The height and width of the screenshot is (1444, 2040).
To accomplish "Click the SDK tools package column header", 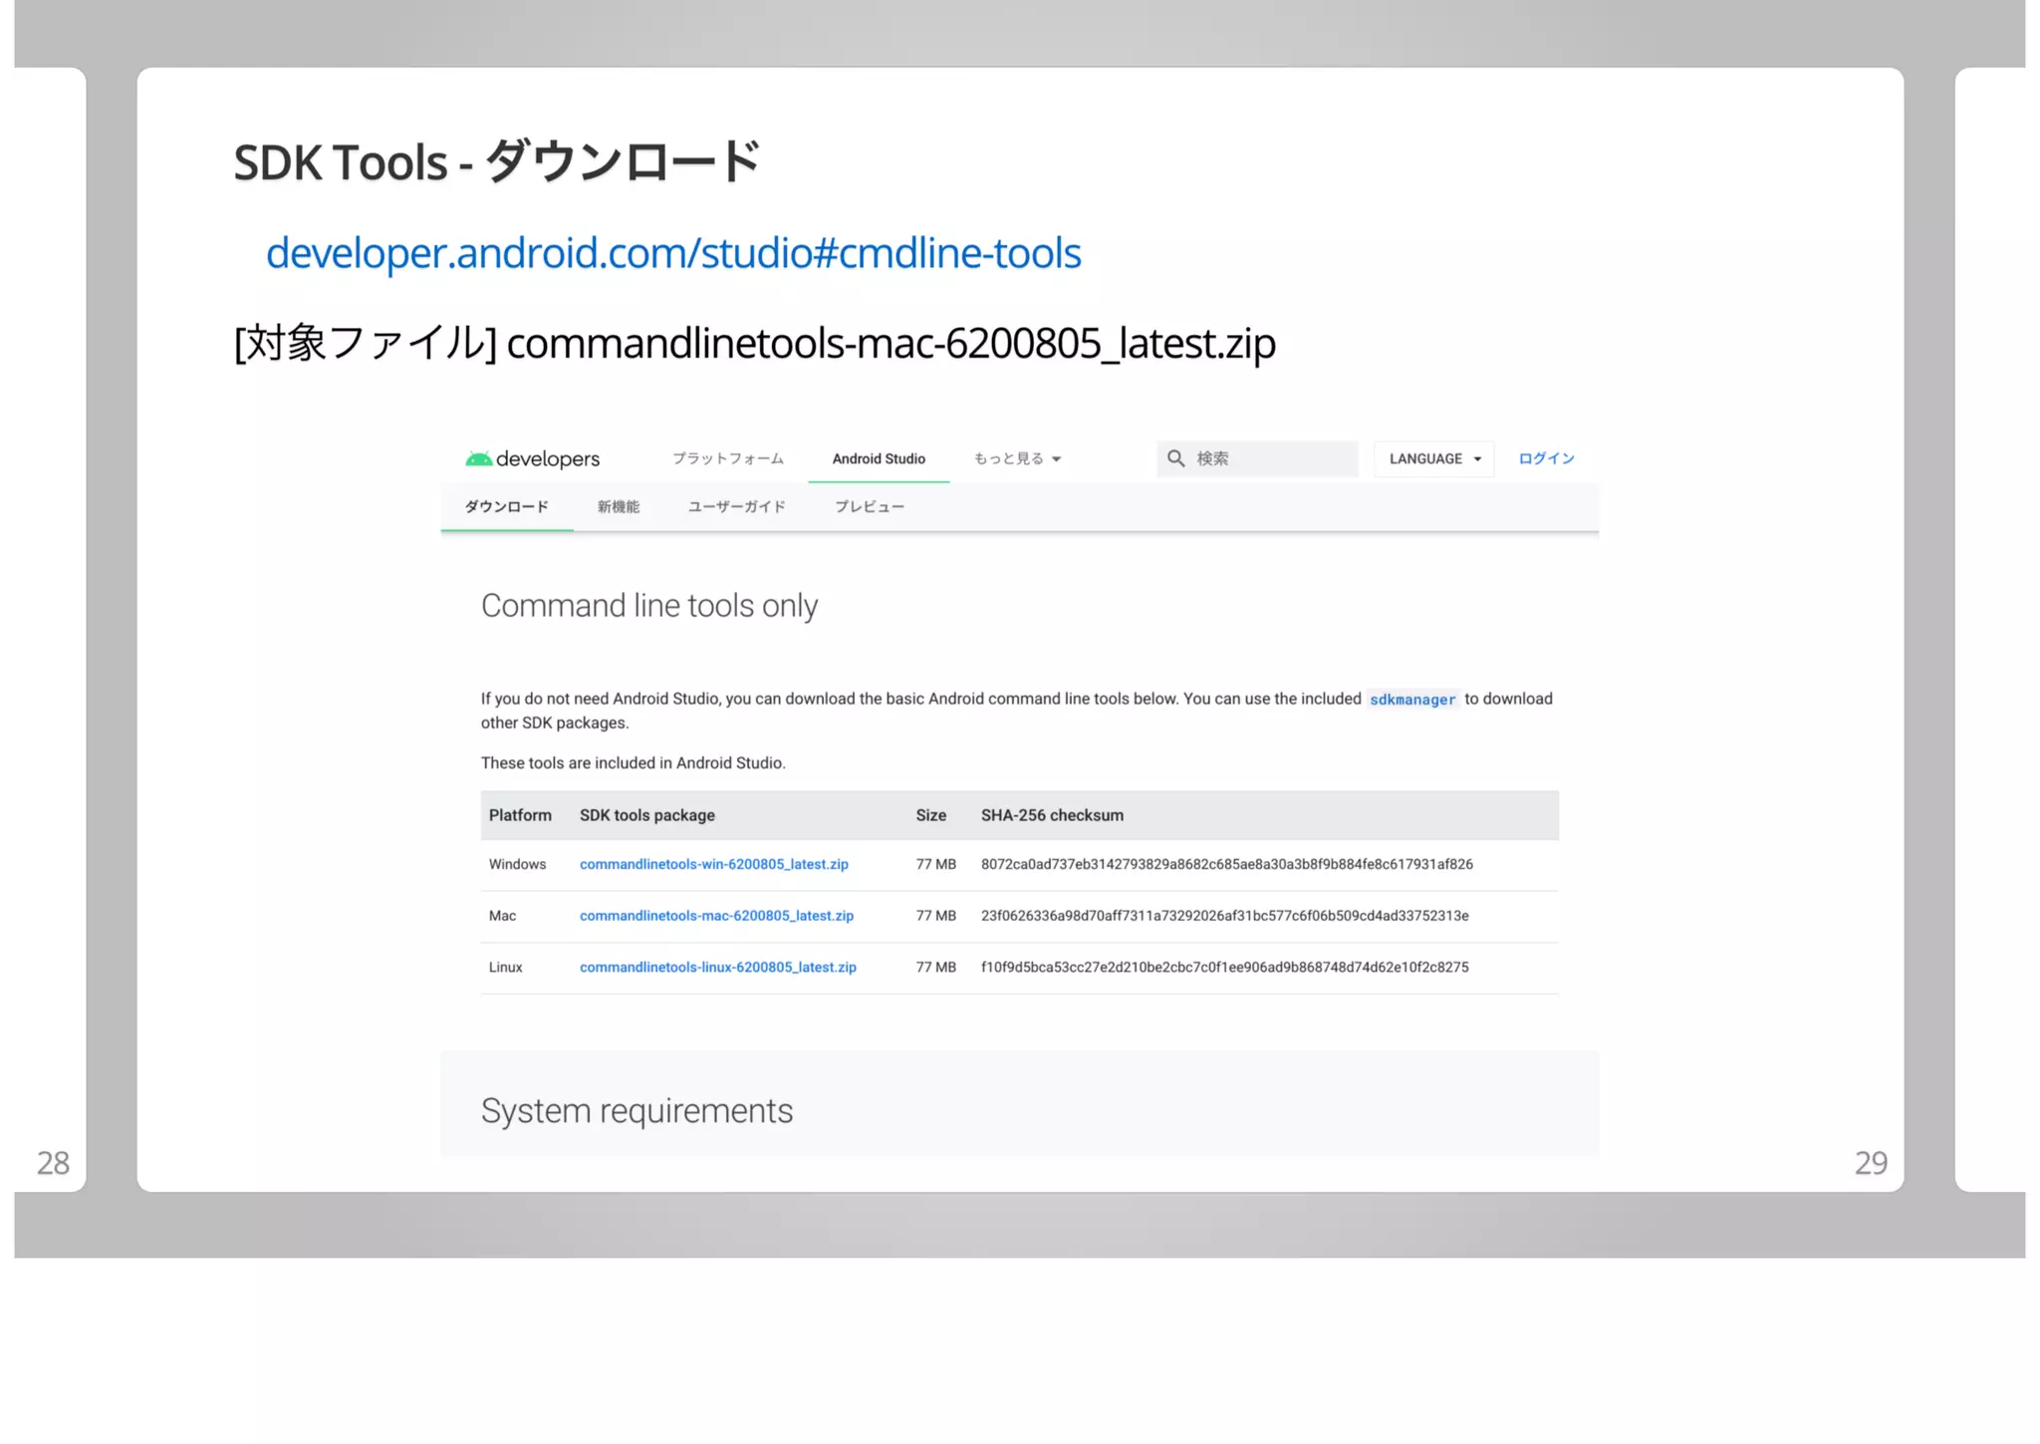I will (647, 815).
